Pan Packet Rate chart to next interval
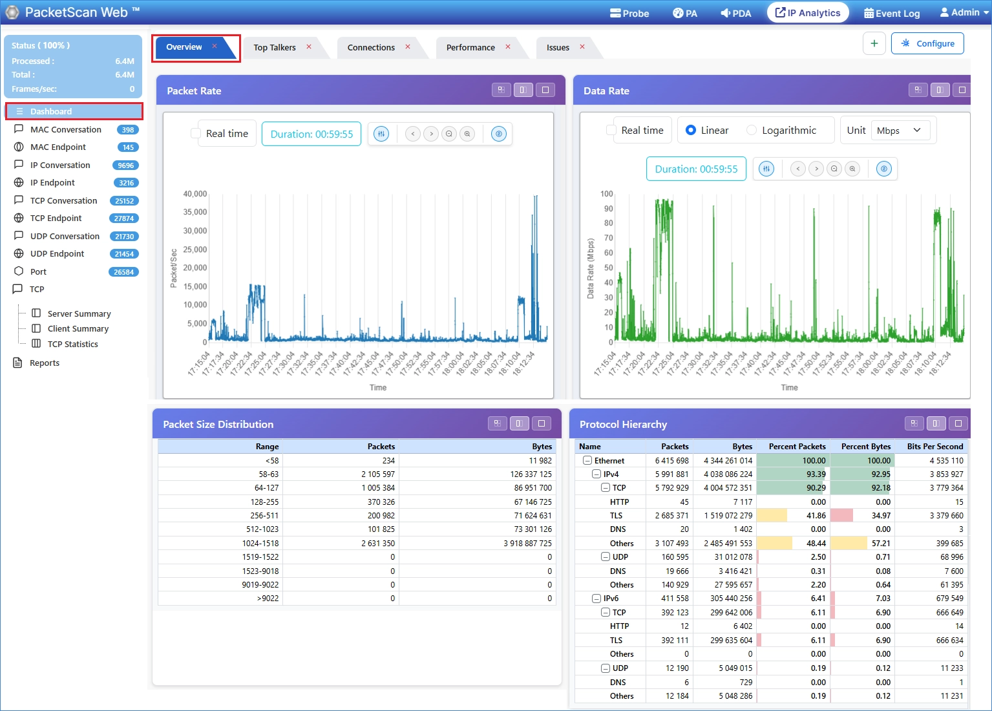This screenshot has height=711, width=992. 431,134
